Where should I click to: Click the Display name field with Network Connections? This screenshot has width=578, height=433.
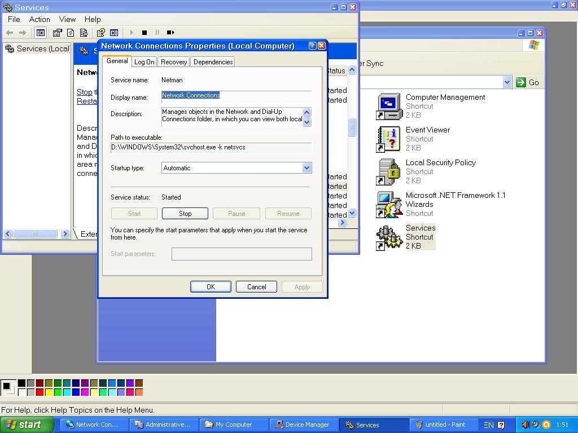point(237,96)
